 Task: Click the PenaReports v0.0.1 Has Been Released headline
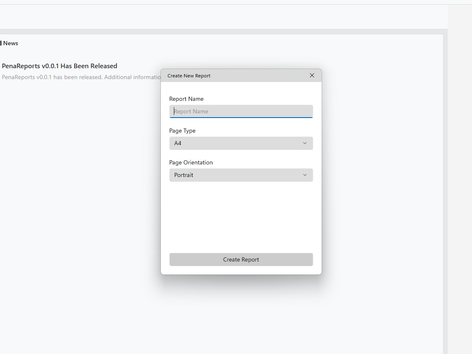[x=60, y=66]
